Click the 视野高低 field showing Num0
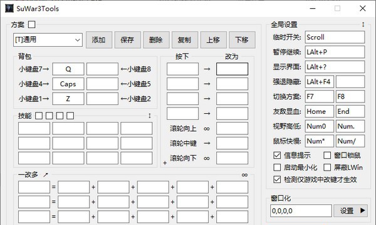This screenshot has height=225, width=376. click(320, 126)
